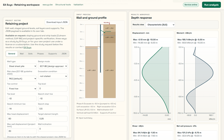Switch to the Phases tab
Image resolution: width=224 pixels, height=140 pixels.
[x=40, y=54]
